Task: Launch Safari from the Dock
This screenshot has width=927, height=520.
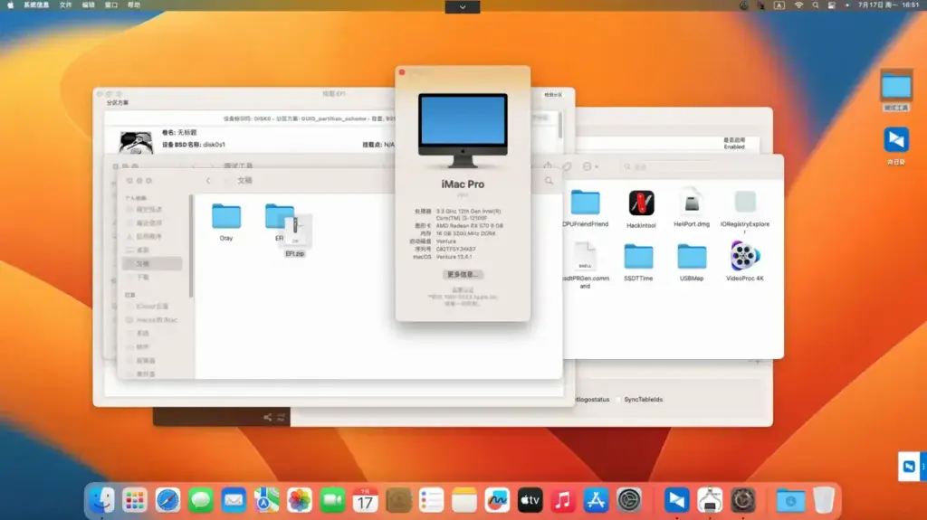Action: click(x=167, y=500)
